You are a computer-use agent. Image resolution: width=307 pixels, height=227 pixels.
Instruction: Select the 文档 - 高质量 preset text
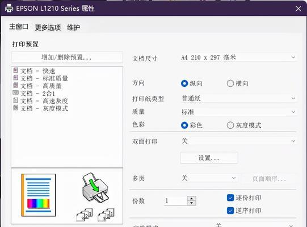(x=41, y=86)
